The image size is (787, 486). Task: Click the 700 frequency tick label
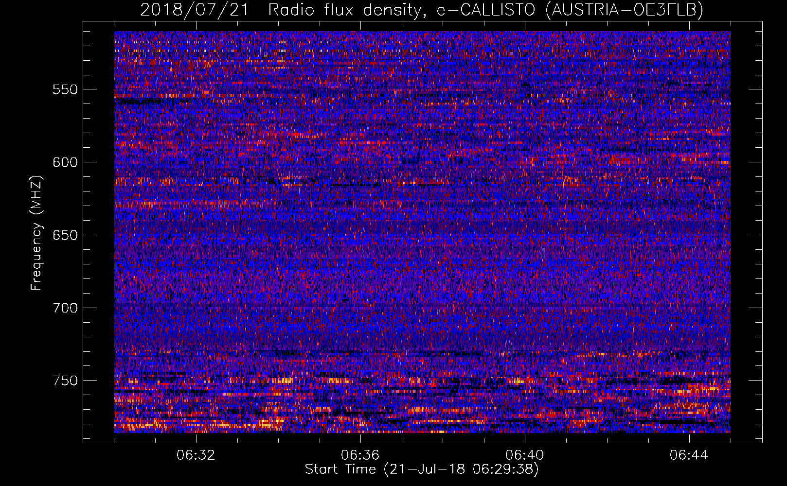coord(65,308)
